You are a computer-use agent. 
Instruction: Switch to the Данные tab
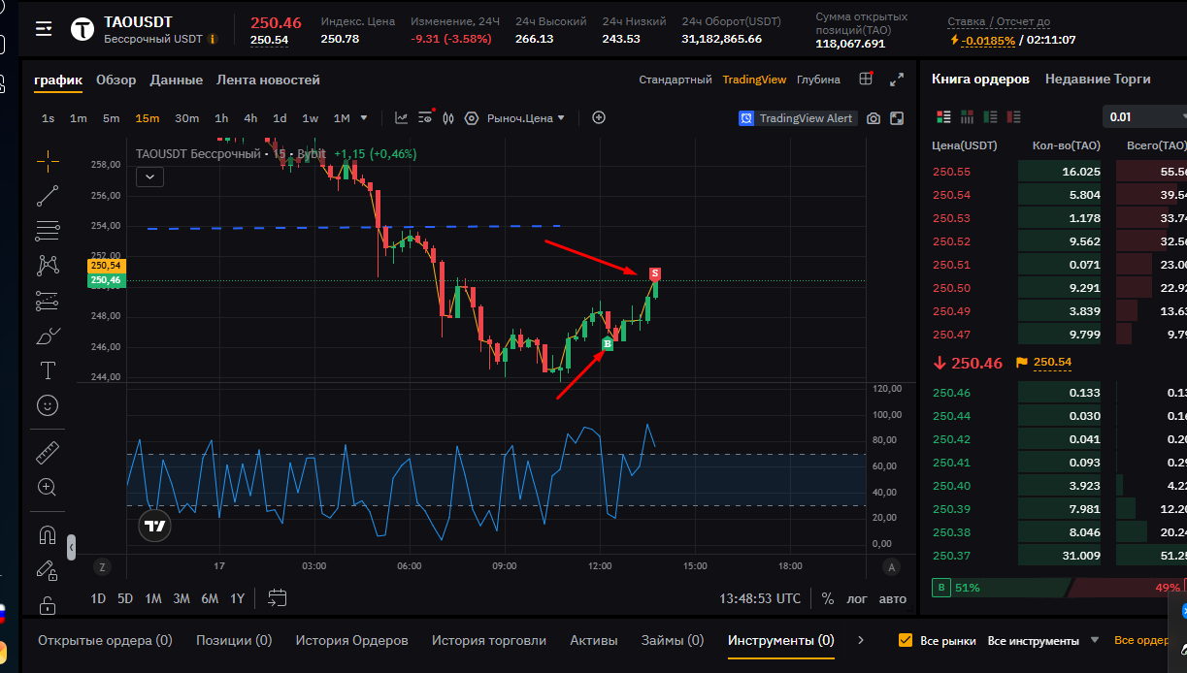(x=177, y=80)
